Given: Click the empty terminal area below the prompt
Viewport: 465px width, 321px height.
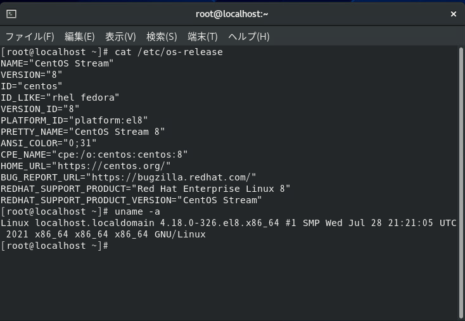Looking at the screenshot, I should point(228,284).
